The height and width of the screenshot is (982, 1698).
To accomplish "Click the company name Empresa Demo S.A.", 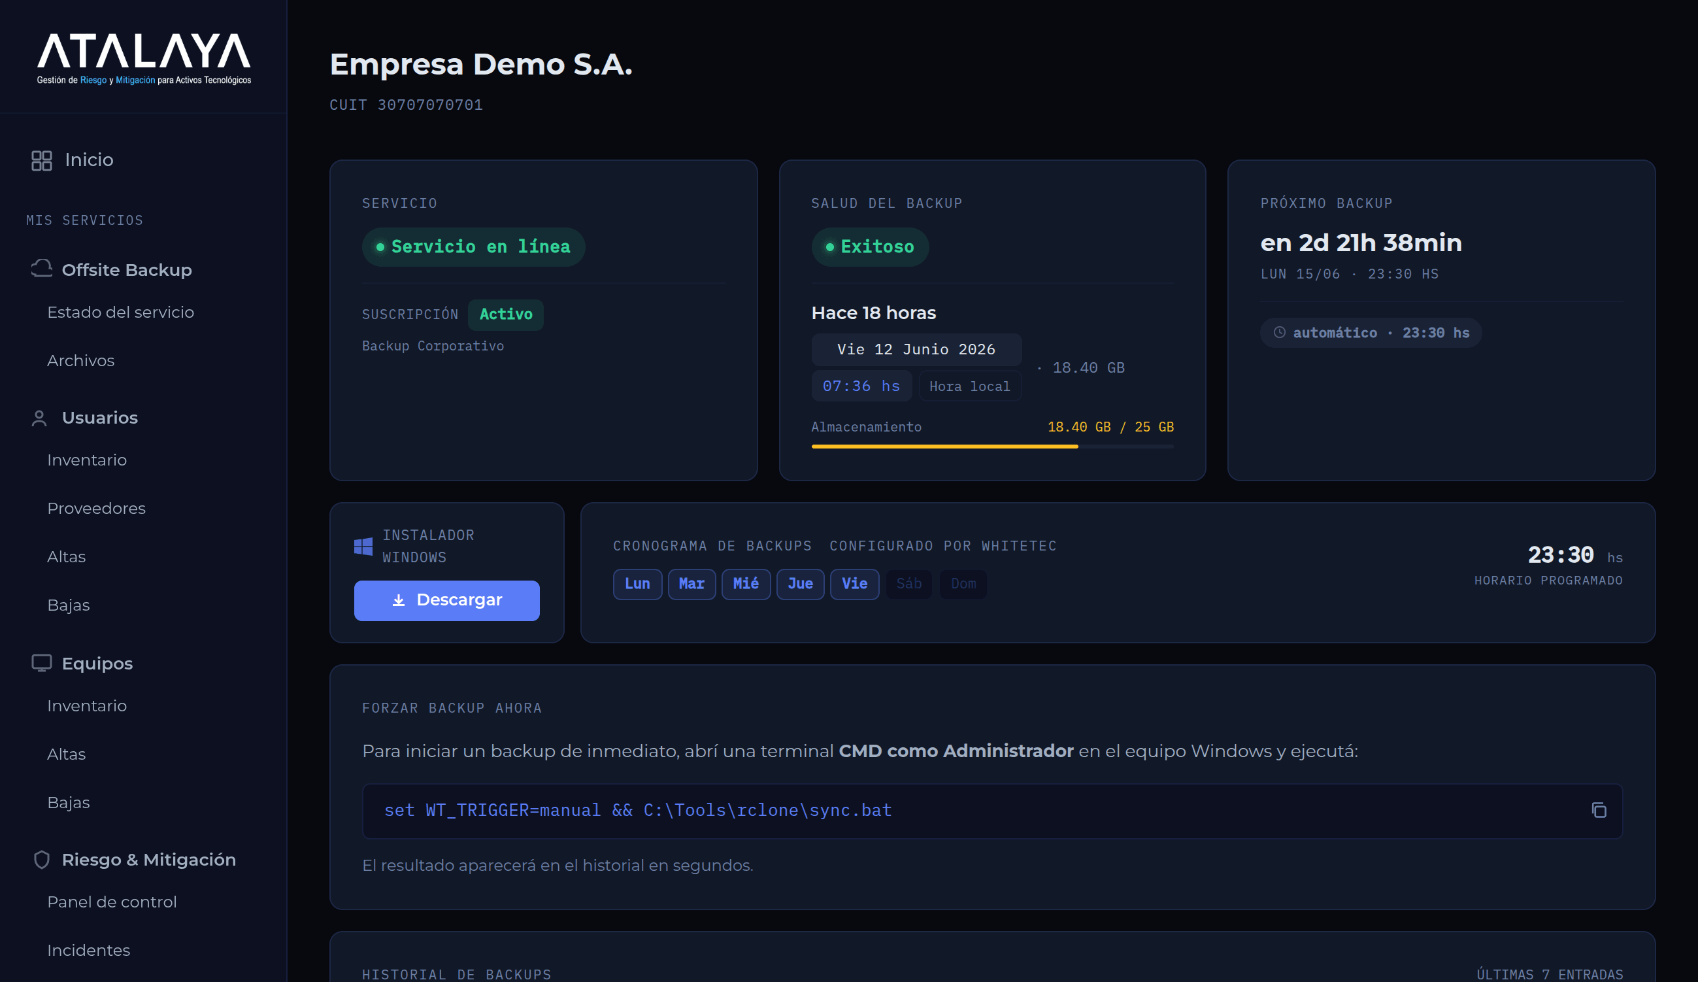I will (480, 65).
